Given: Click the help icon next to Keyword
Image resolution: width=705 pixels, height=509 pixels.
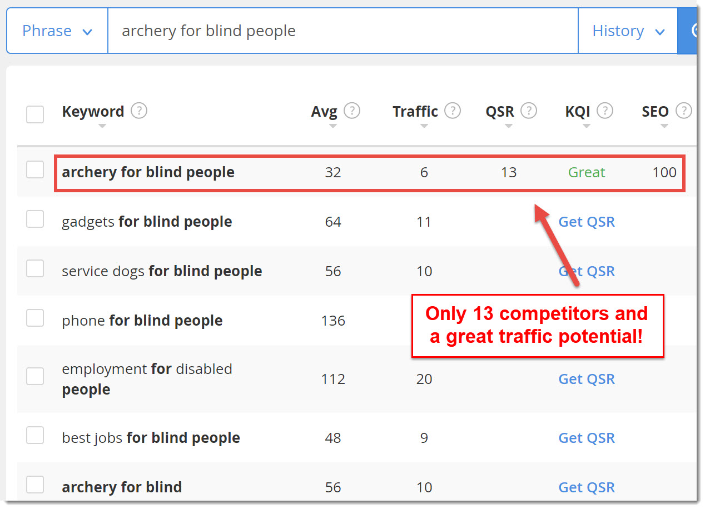Looking at the screenshot, I should tap(139, 111).
